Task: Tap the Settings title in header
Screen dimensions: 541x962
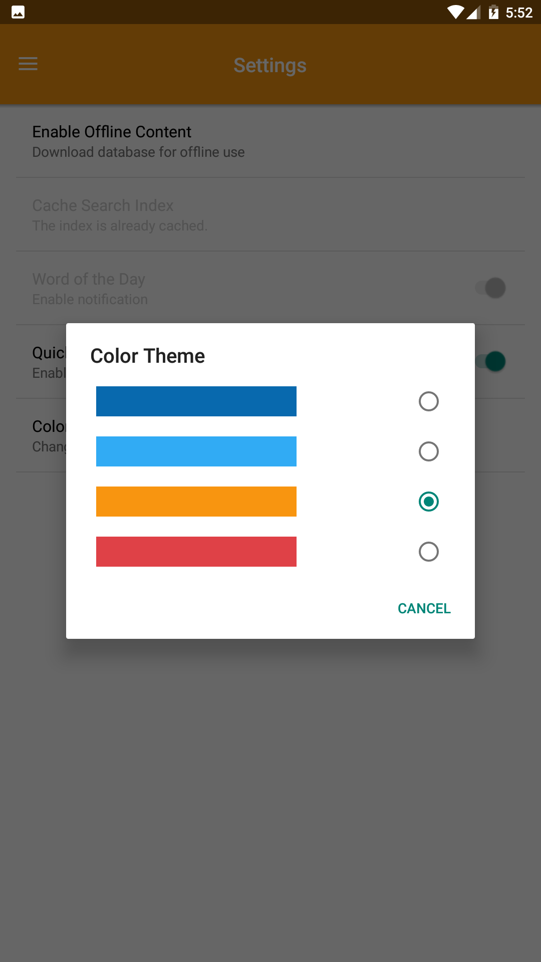Action: coord(270,65)
